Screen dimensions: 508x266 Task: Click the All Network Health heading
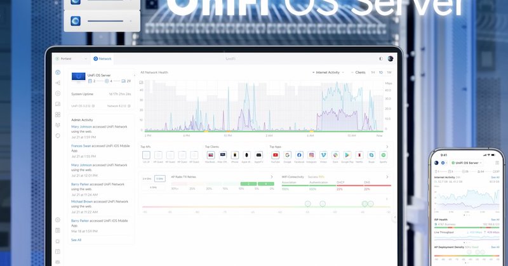pos(154,72)
